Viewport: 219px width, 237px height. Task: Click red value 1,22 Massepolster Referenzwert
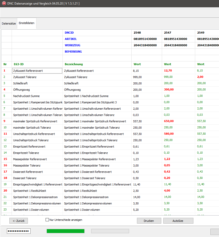[x=167, y=159]
